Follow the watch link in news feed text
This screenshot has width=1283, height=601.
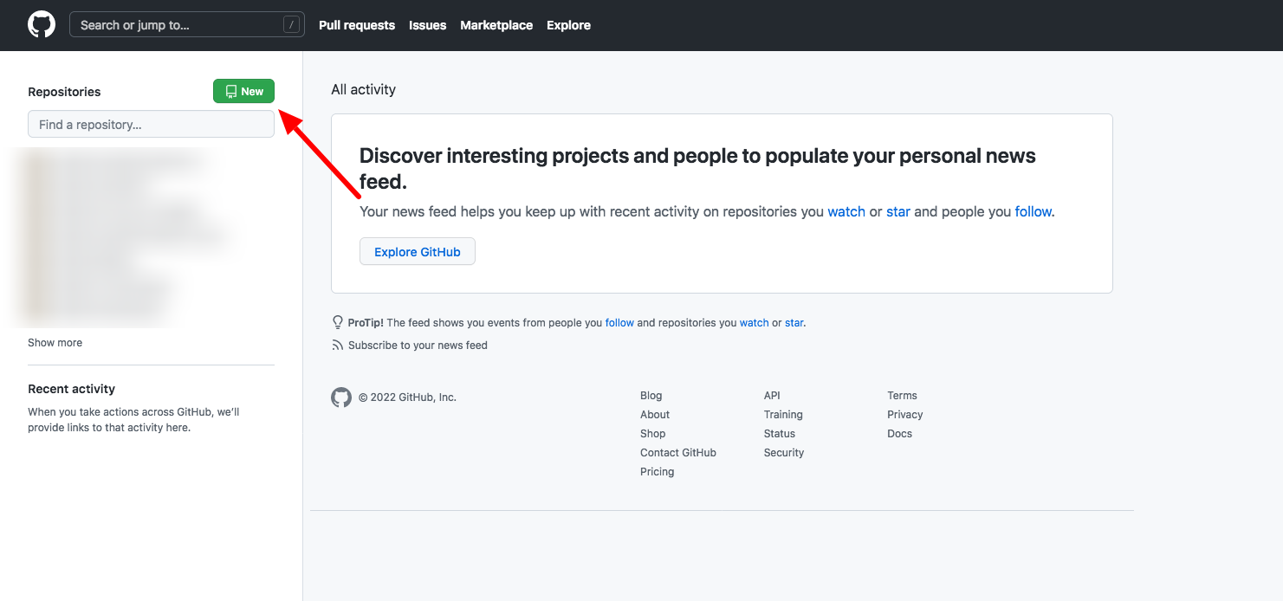[846, 211]
